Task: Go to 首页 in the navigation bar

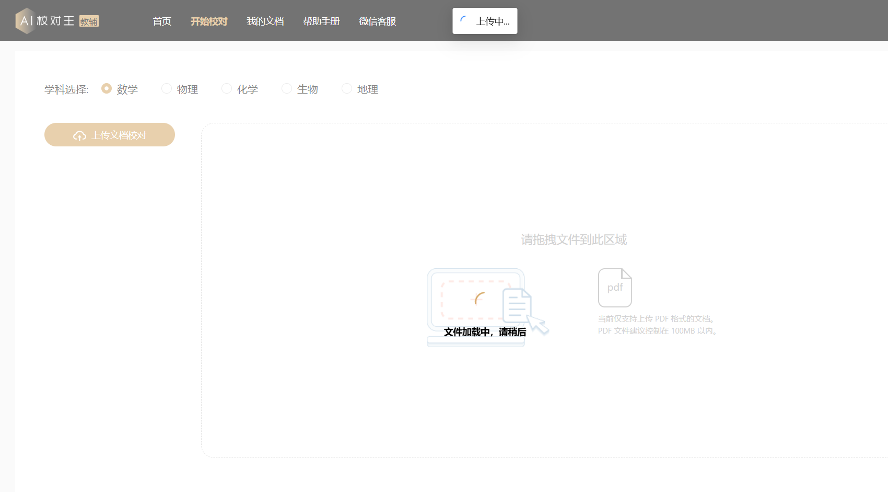Action: click(x=162, y=21)
